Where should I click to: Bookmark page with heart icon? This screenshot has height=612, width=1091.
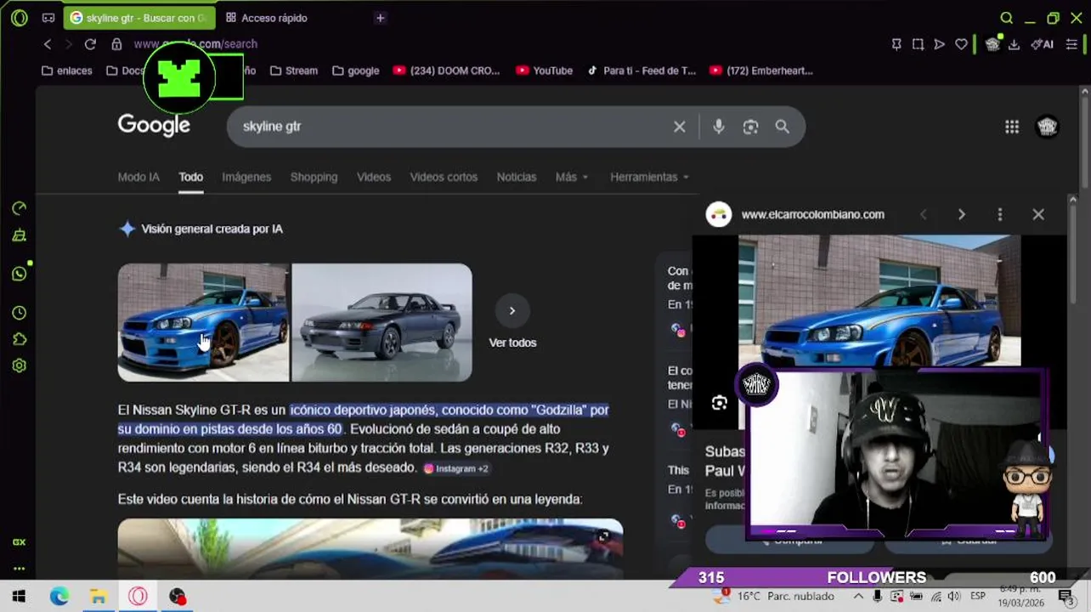tap(961, 44)
